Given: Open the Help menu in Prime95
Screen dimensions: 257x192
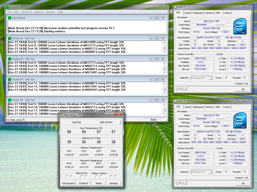Looking at the screenshot, I should [x=60, y=12].
